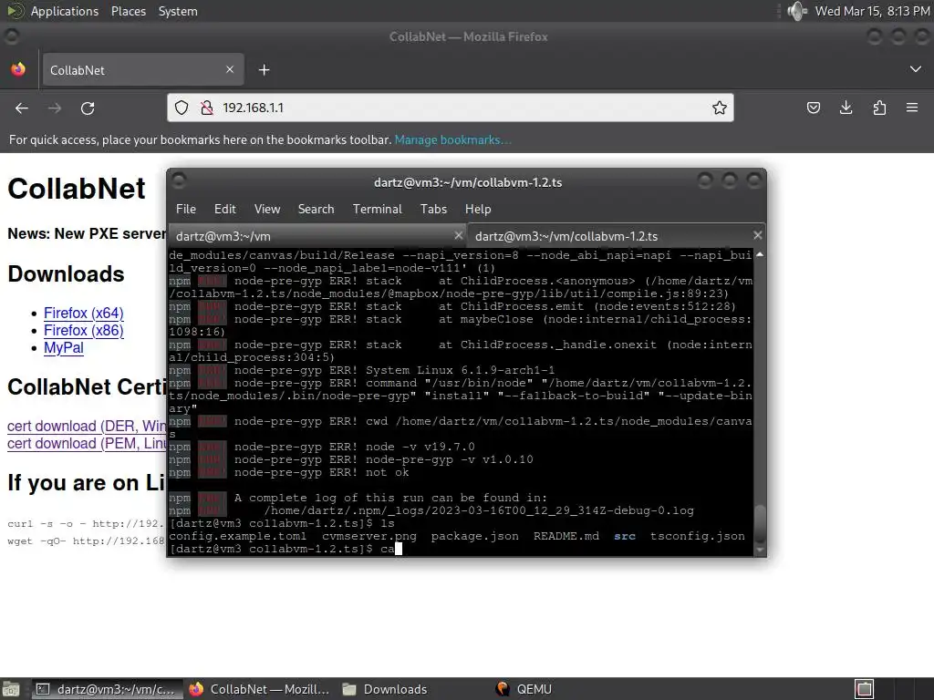Click the Firefox address bar showing 192.168.1.1
Viewport: 934px width, 700px height.
(x=450, y=108)
